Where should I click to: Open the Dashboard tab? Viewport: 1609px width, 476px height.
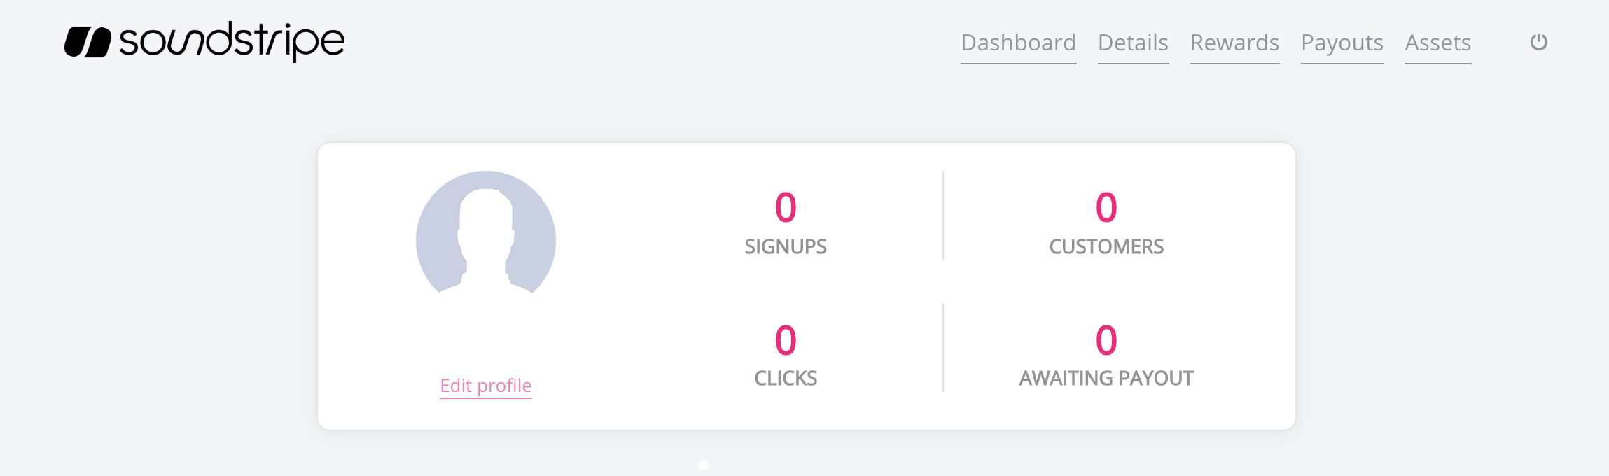point(1018,43)
